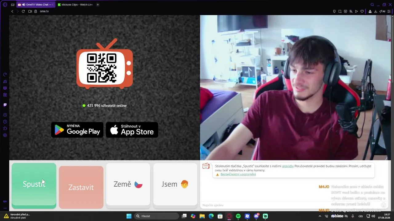Click the Spustit start button
Image resolution: width=394 pixels, height=221 pixels.
pos(34,186)
